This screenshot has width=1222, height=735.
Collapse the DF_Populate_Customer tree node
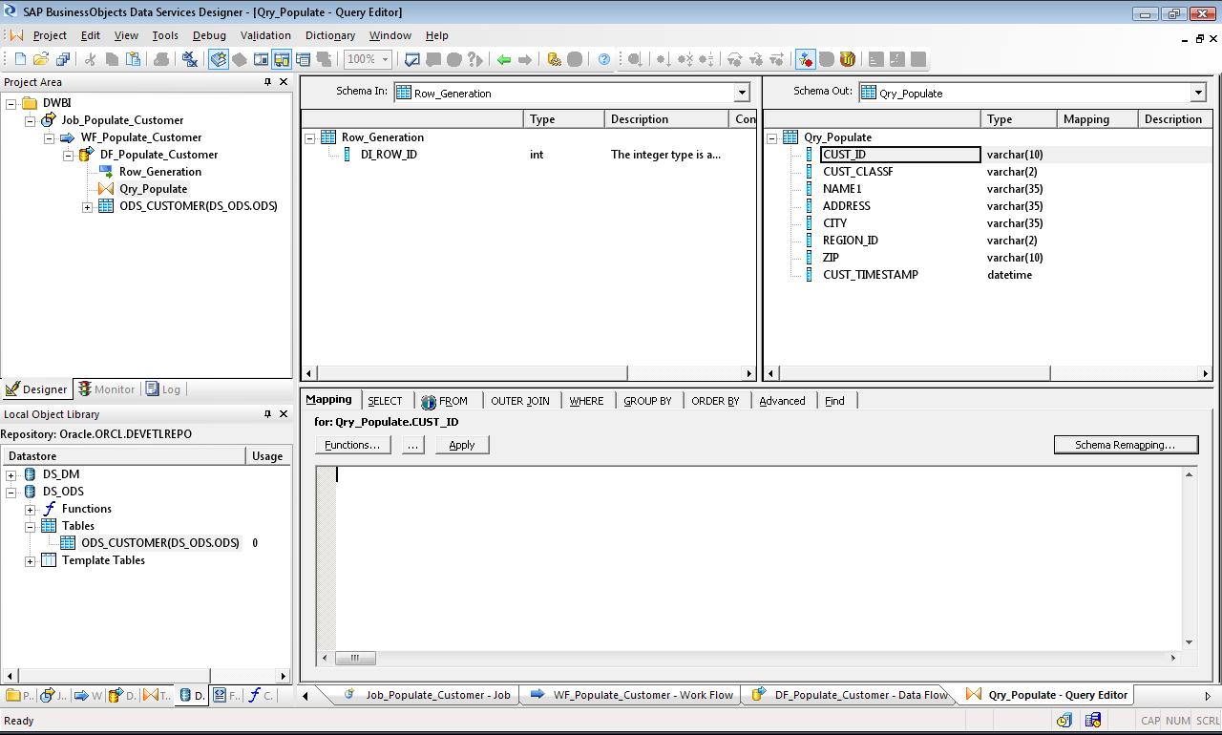69,155
